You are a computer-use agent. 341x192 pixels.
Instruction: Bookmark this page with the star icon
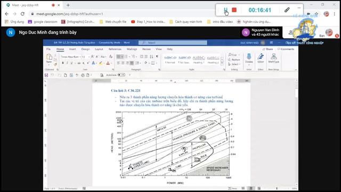point(316,14)
